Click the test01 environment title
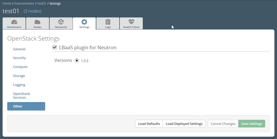This screenshot has width=277, height=139. [11, 11]
